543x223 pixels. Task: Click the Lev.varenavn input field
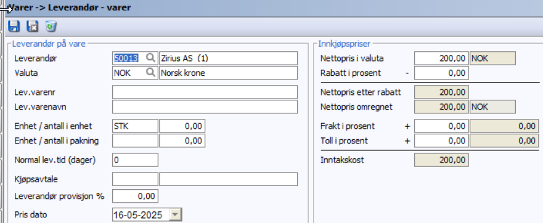coord(205,107)
